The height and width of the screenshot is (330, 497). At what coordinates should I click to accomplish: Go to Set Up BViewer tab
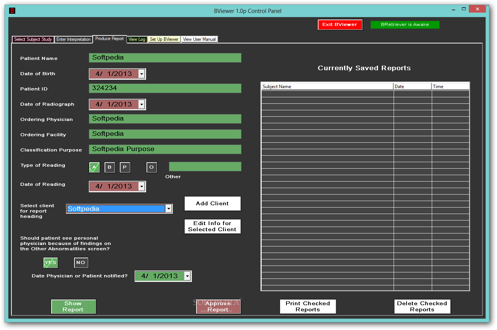coord(164,39)
